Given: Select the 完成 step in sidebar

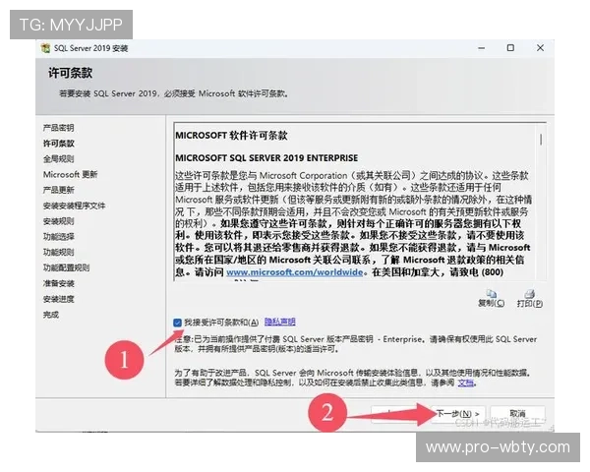Looking at the screenshot, I should pyautogui.click(x=51, y=315).
